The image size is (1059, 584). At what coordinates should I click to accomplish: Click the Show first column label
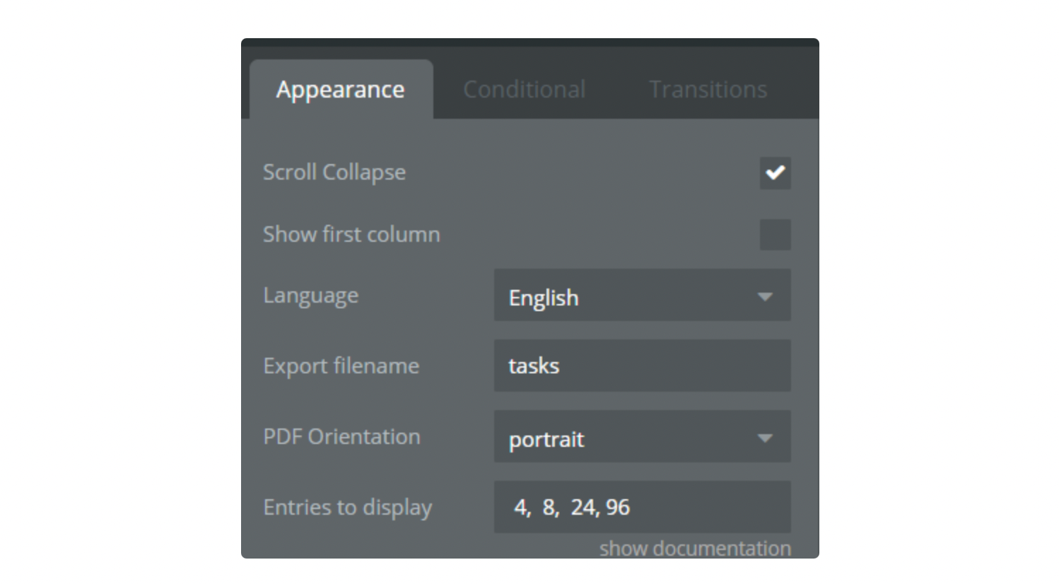(351, 235)
